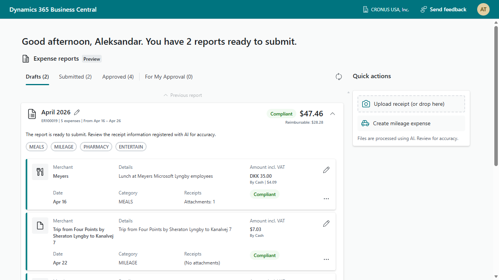499x280 pixels.
Task: Open the AT user avatar
Action: coord(483,9)
